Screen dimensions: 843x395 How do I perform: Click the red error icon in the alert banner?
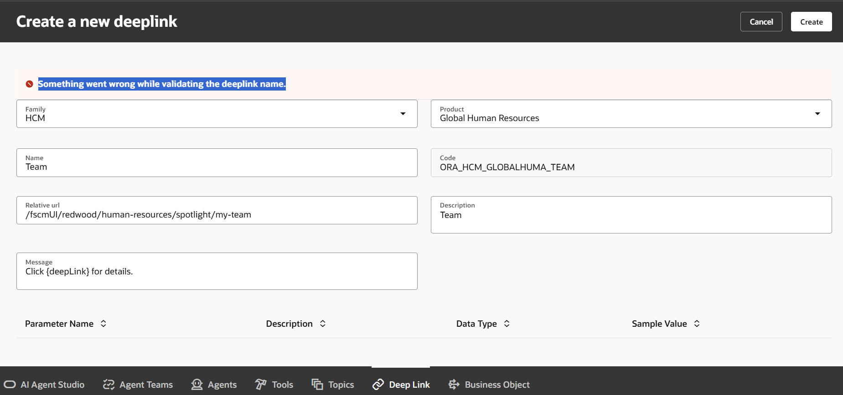click(30, 84)
